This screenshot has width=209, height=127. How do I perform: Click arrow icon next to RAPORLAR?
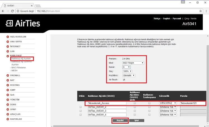(8, 119)
